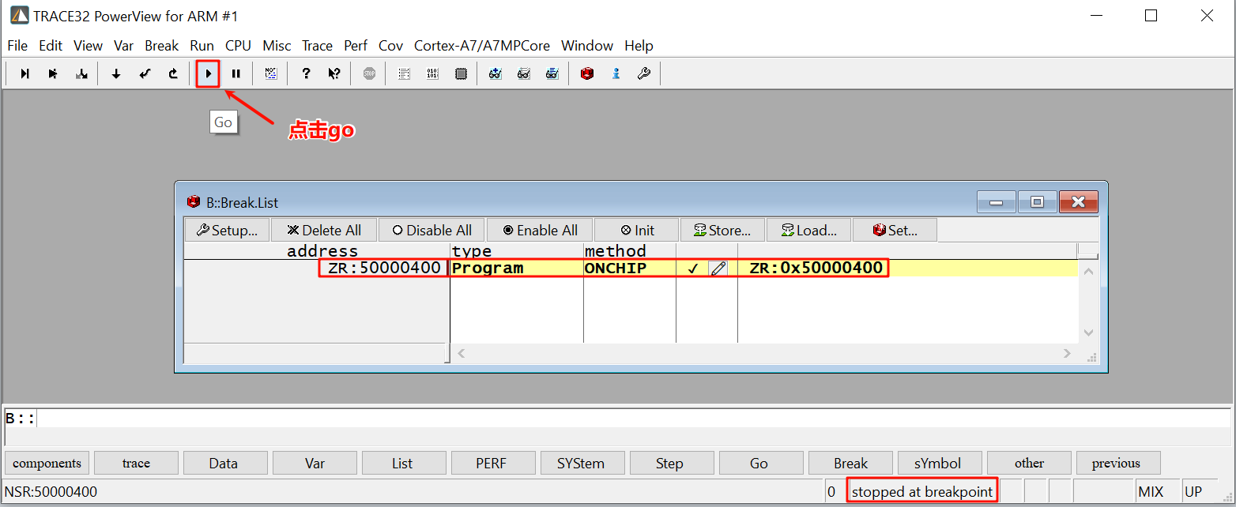1236x507 pixels.
Task: Open the variable view glasses icon
Action: pos(523,73)
